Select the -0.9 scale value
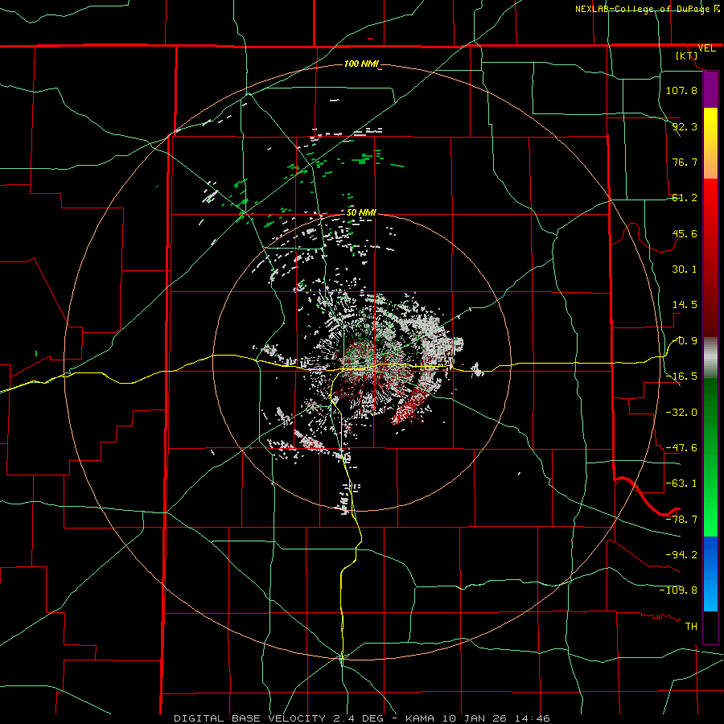724x724 pixels. point(685,341)
